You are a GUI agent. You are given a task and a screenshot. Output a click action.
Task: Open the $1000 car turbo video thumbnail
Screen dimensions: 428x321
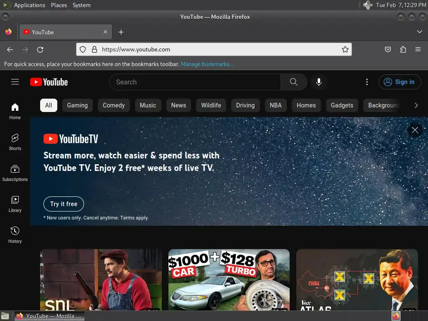(229, 280)
